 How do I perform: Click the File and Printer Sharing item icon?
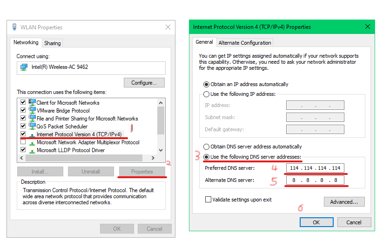pos(32,118)
